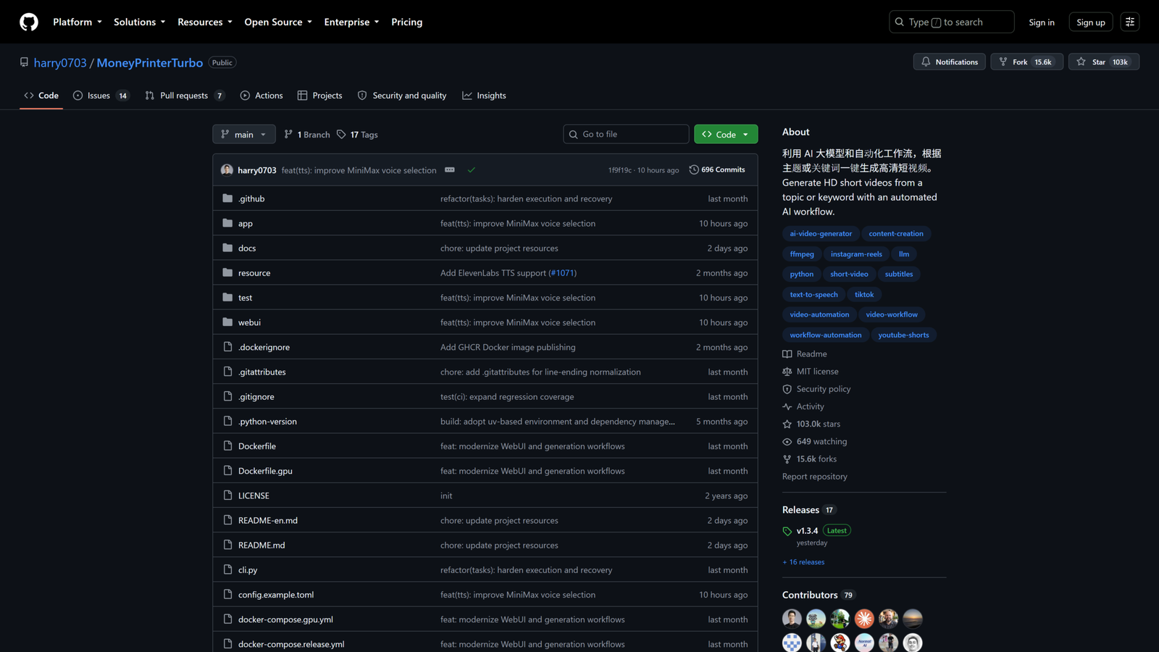Click the tags icon next to 17 Tags
This screenshot has width=1159, height=652.
click(x=341, y=134)
